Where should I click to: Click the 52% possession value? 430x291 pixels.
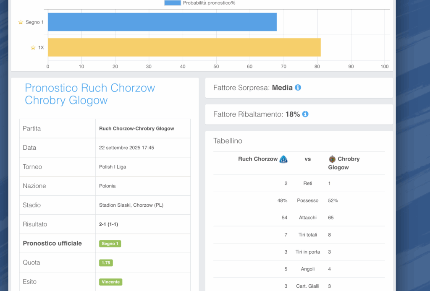[x=333, y=200]
